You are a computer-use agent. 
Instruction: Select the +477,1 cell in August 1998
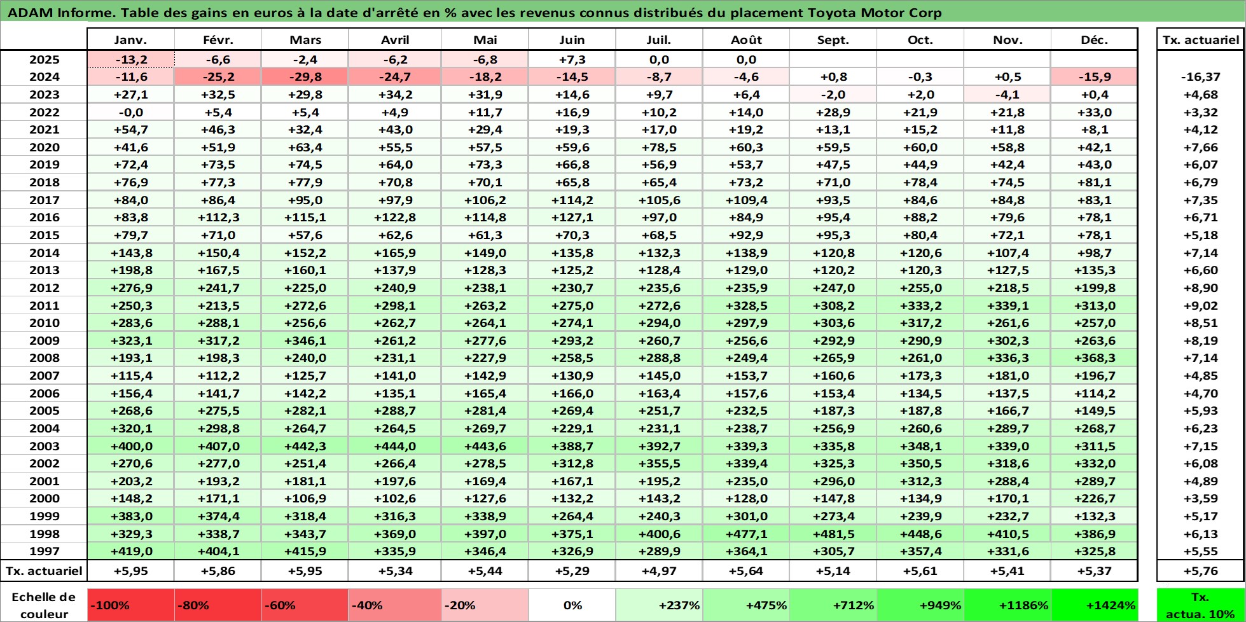[x=746, y=534]
